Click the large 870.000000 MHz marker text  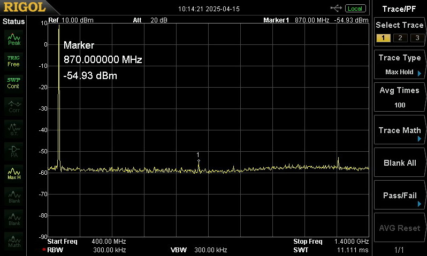tap(103, 59)
